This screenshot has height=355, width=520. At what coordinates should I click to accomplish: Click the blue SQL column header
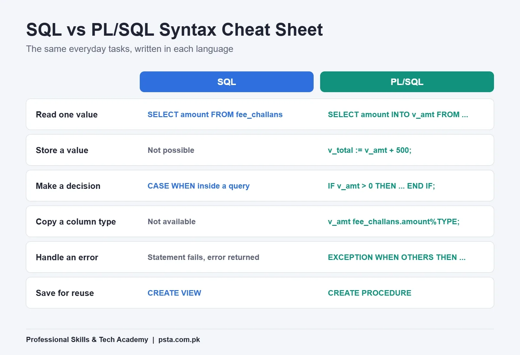(x=227, y=82)
